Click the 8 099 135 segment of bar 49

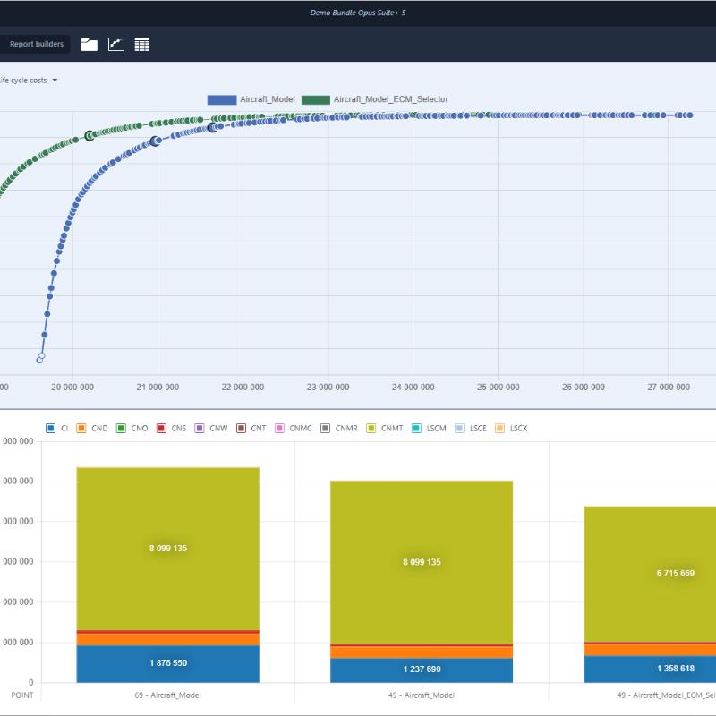[x=422, y=562]
